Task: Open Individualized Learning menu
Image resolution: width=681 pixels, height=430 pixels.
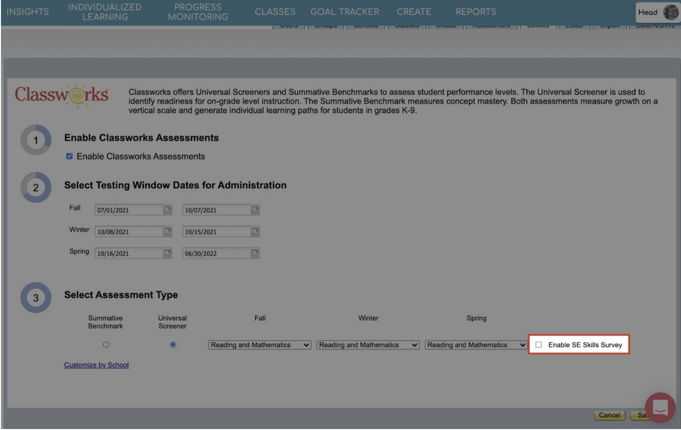Action: 105,12
